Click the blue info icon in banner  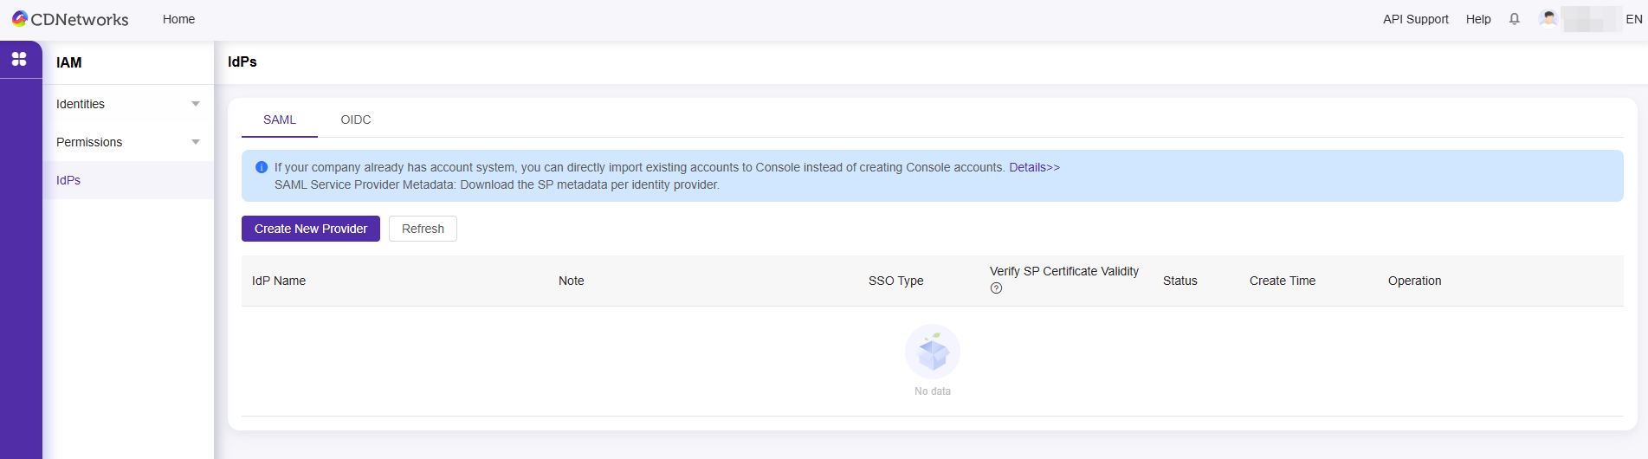click(262, 167)
